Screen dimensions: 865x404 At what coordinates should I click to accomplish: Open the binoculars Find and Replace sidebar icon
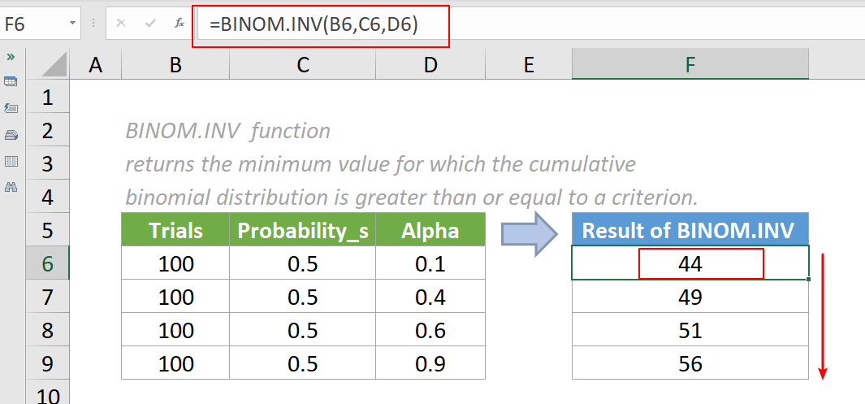pyautogui.click(x=11, y=187)
